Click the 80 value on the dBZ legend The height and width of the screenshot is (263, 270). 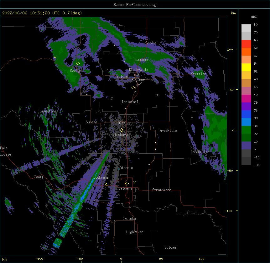click(x=256, y=25)
